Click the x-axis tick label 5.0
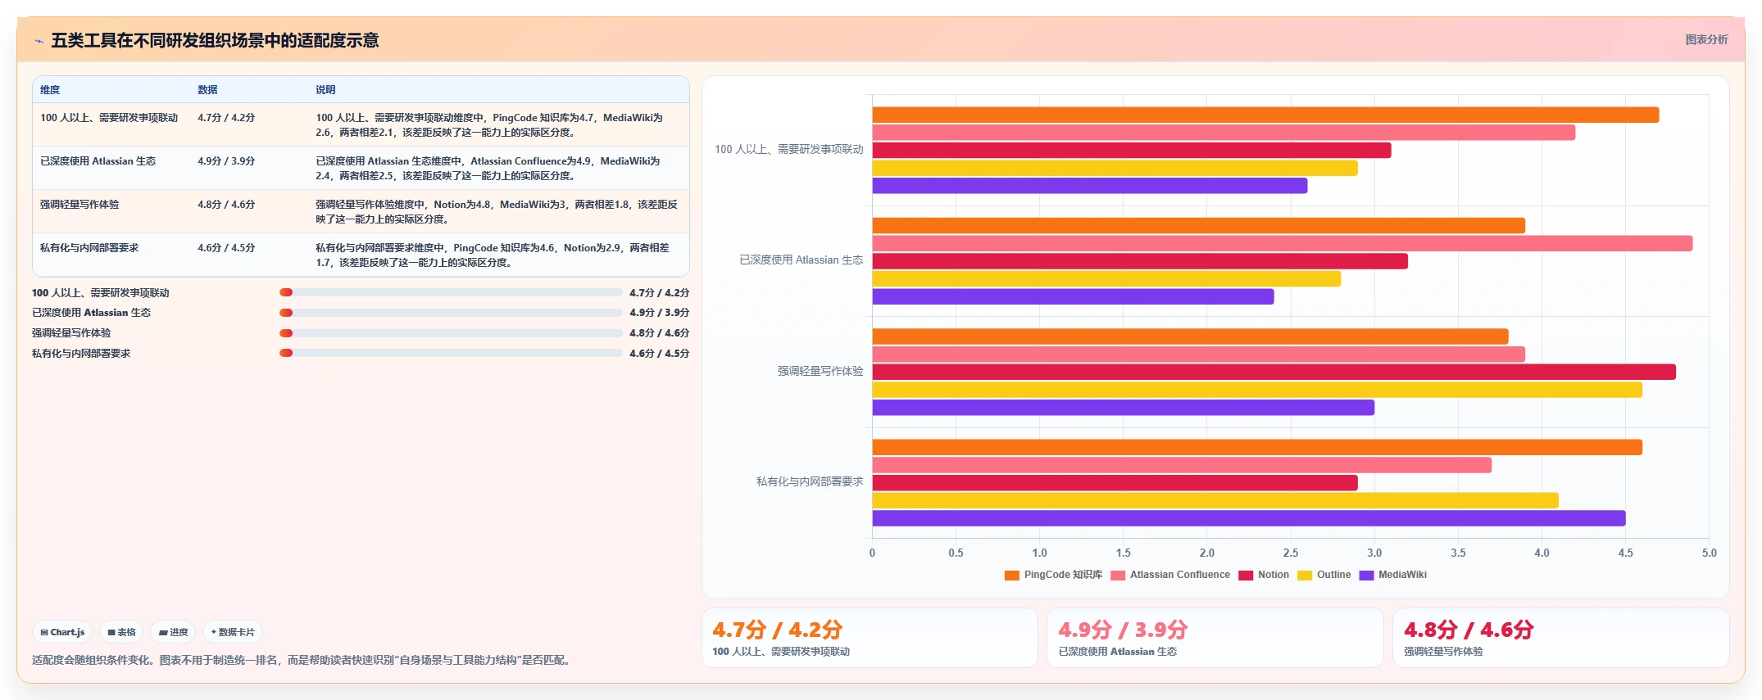Viewport: 1762px width, 700px height. point(1709,553)
